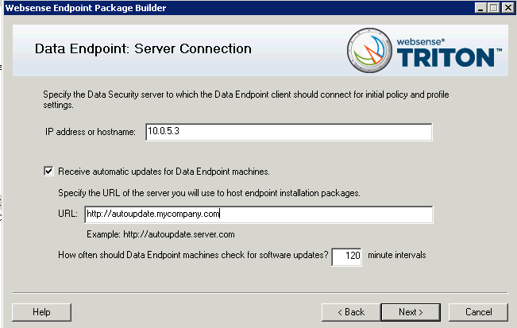Focus the URL input field
517x328 pixels.
click(x=259, y=214)
